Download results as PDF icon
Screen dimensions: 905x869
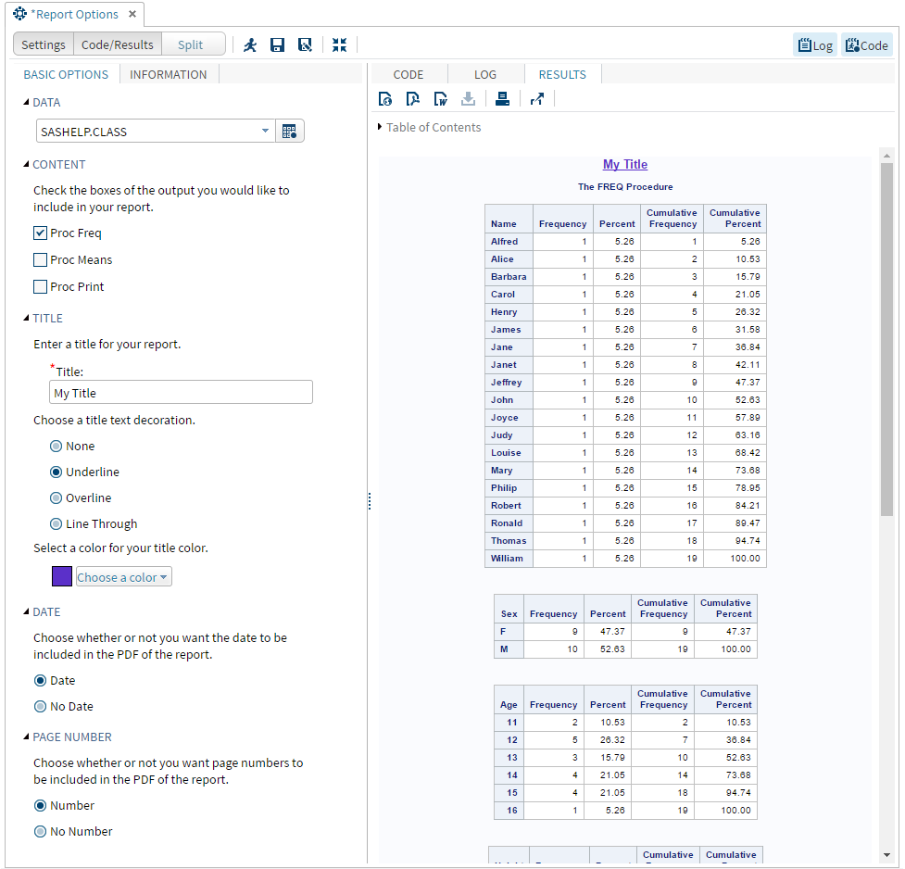413,99
